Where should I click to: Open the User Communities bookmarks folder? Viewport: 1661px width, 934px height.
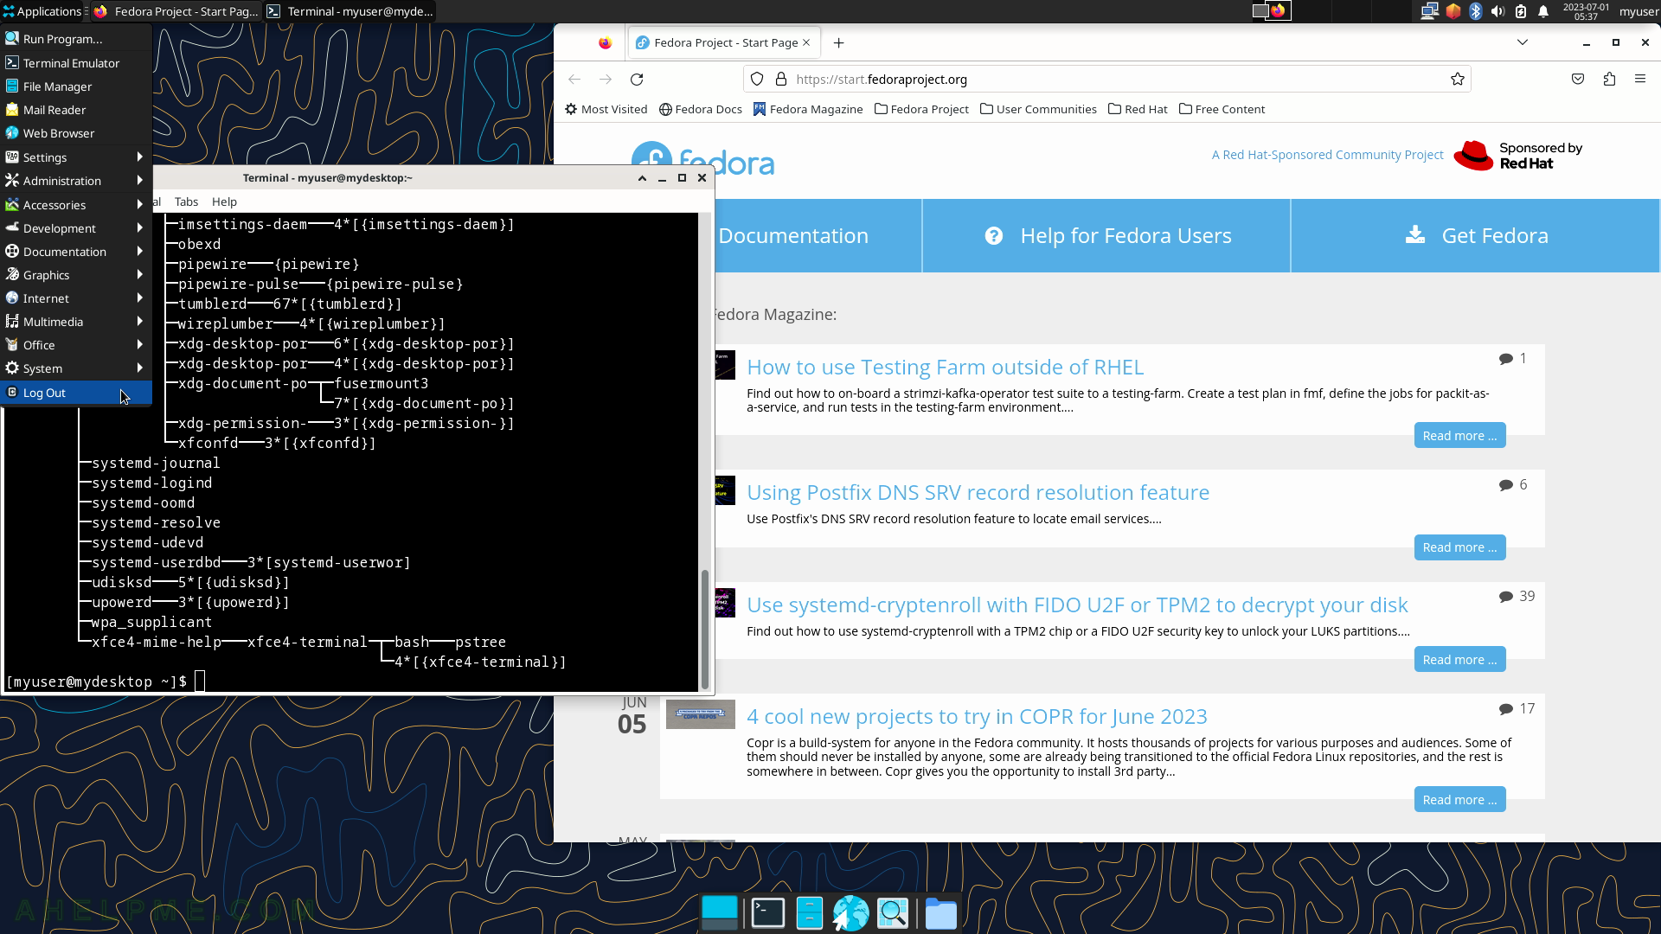click(1038, 109)
